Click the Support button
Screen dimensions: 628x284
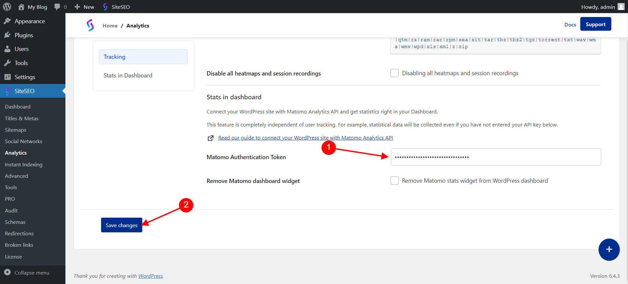coord(596,24)
